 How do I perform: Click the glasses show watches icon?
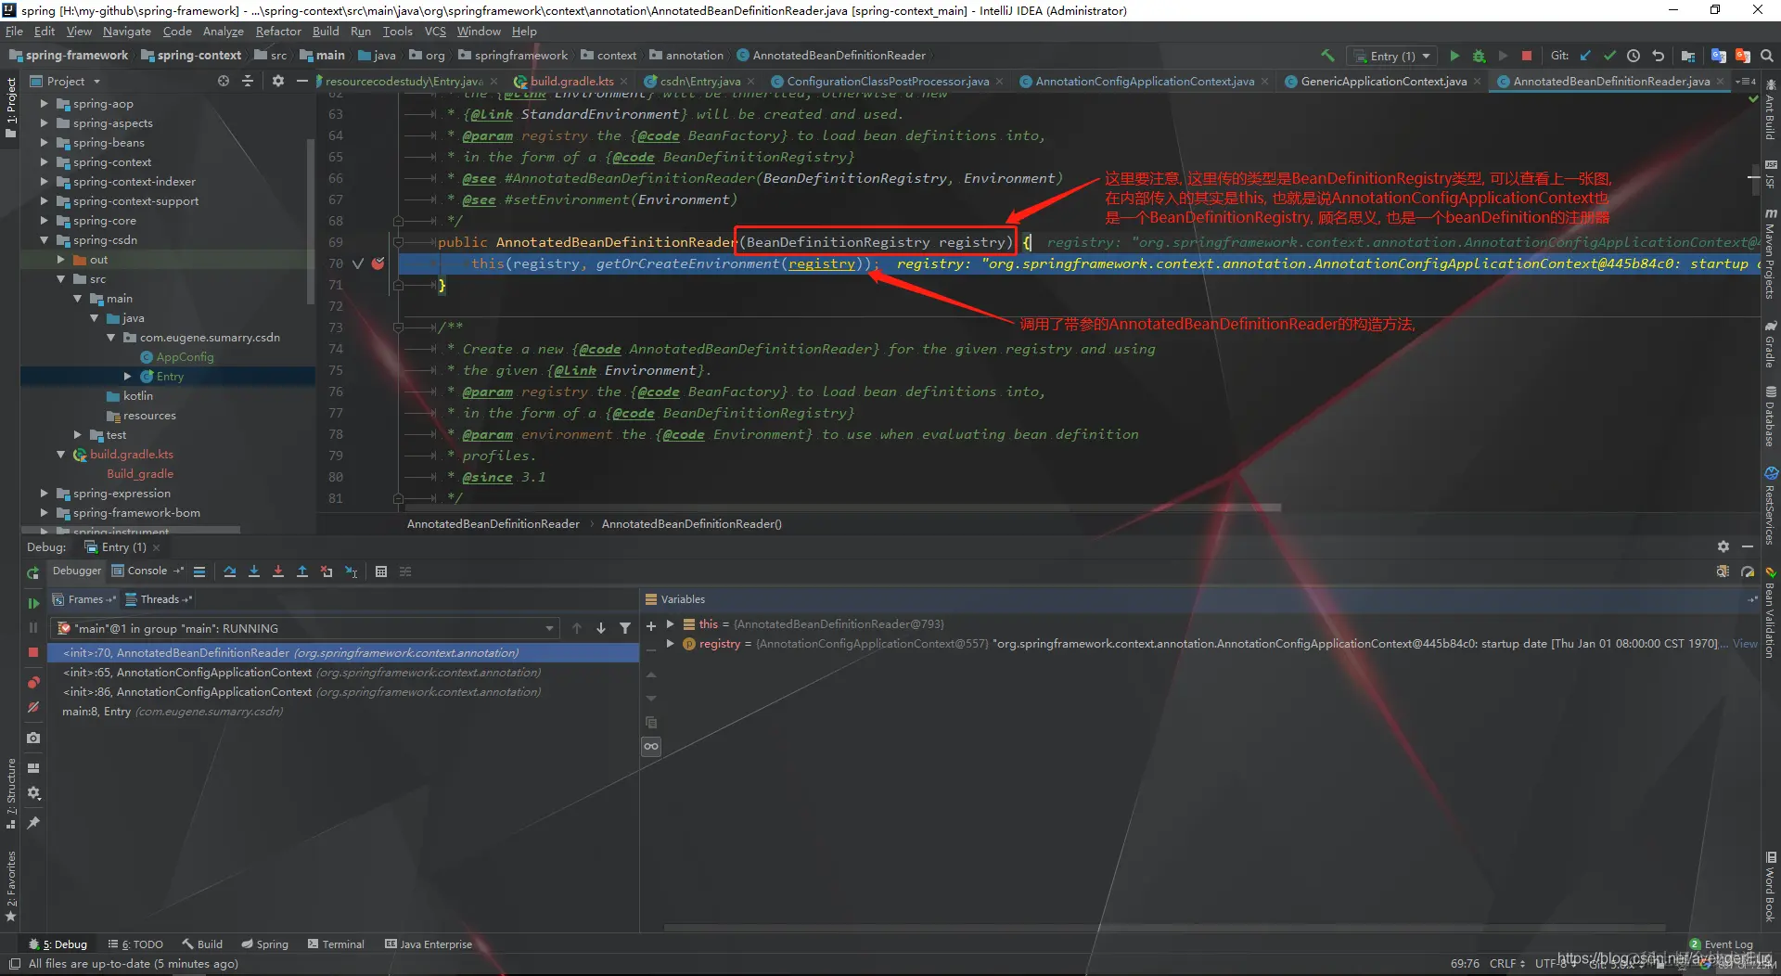651,746
